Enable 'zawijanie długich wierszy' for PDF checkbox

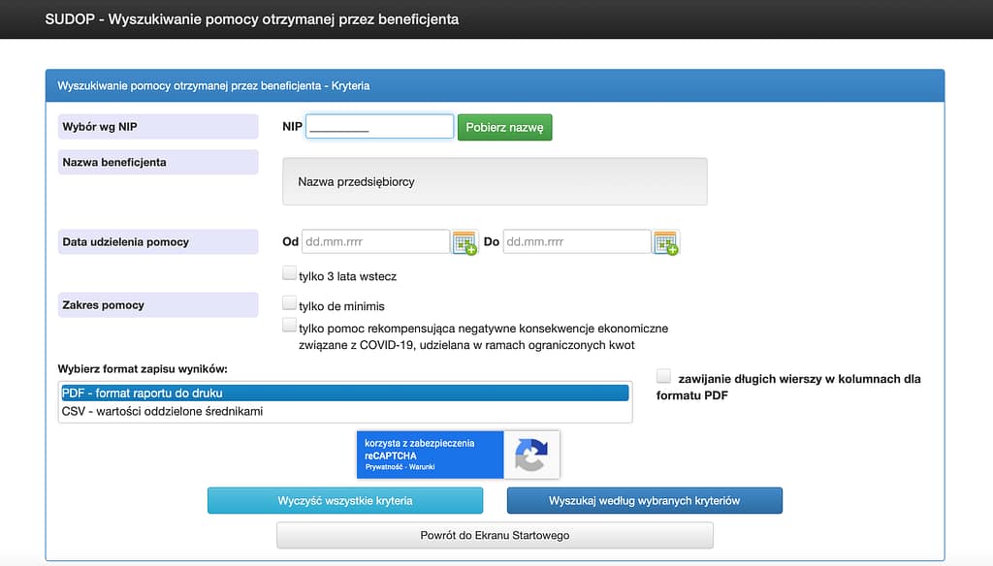click(x=663, y=376)
